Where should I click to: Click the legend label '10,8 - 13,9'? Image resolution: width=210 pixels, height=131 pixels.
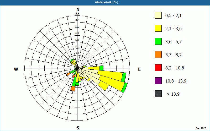(x=176, y=81)
